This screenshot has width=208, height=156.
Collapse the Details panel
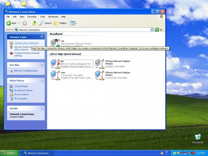point(42,108)
